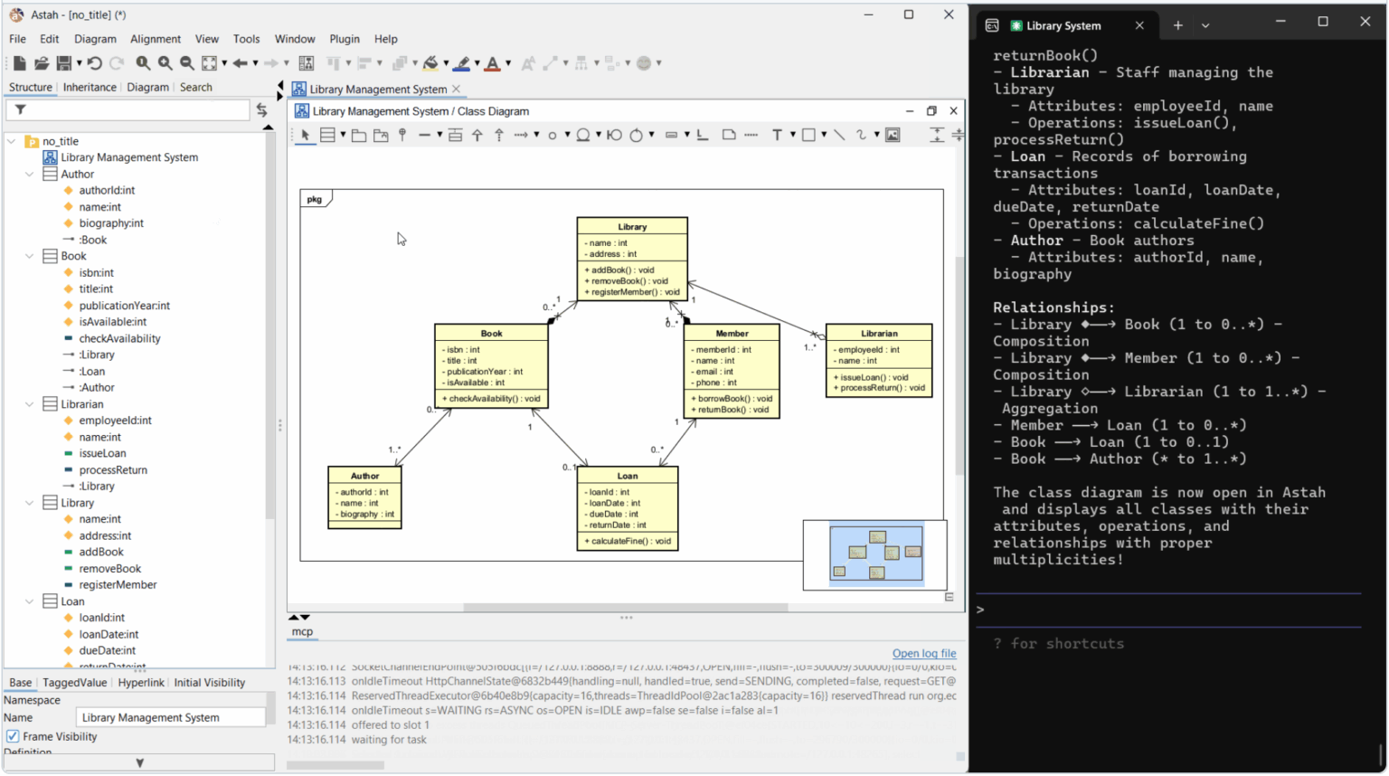
Task: Click the Undo button
Action: tap(95, 63)
